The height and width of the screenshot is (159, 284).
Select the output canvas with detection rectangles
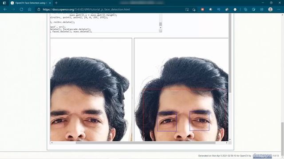(181, 90)
